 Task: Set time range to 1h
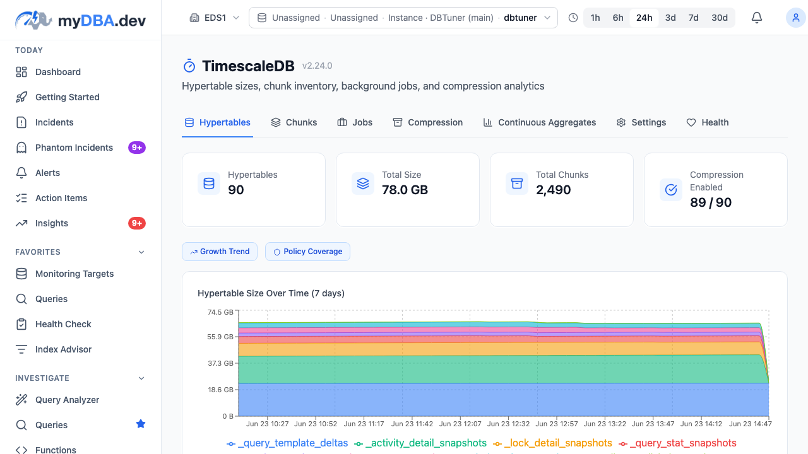coord(595,18)
